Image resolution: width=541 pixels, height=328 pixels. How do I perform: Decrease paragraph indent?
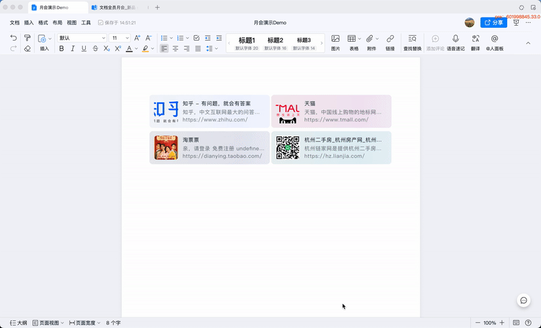208,38
